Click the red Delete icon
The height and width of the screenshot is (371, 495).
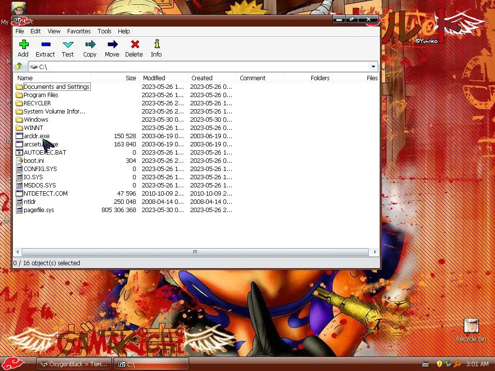pyautogui.click(x=135, y=44)
